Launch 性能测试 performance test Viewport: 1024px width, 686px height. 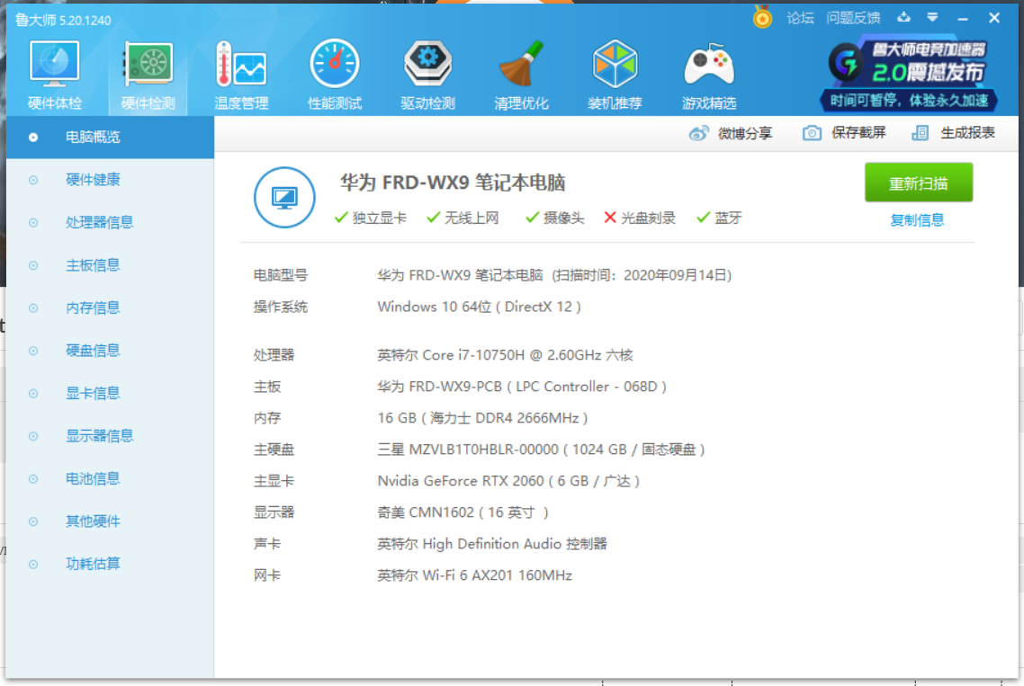[x=335, y=75]
